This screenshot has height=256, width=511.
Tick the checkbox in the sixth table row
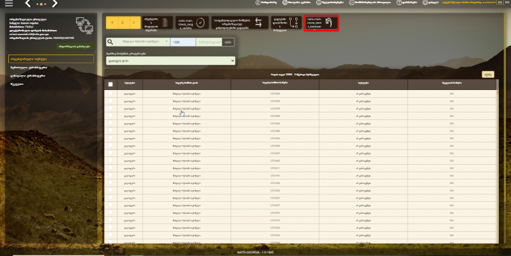coord(111,131)
